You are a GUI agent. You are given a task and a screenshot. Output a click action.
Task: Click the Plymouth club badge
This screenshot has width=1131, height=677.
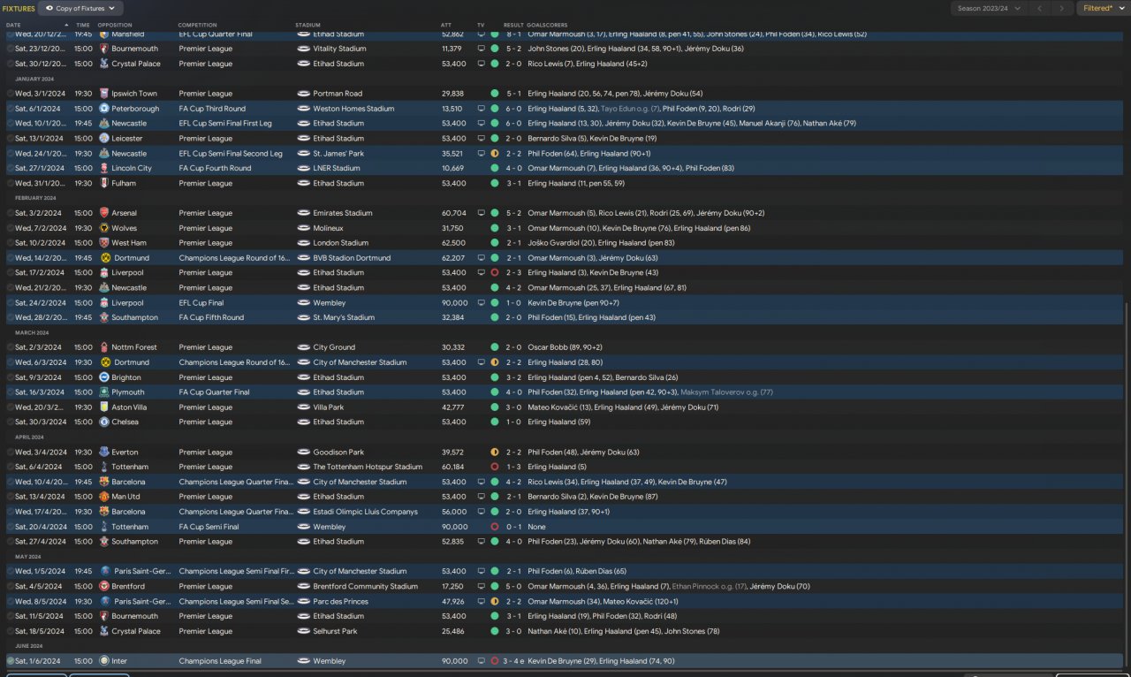103,392
